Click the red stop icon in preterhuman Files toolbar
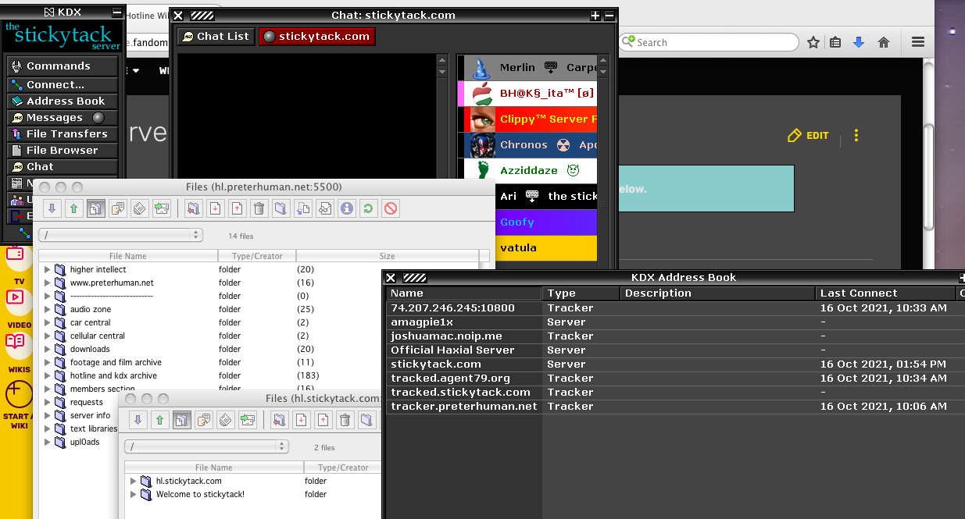Image resolution: width=965 pixels, height=519 pixels. click(x=390, y=208)
